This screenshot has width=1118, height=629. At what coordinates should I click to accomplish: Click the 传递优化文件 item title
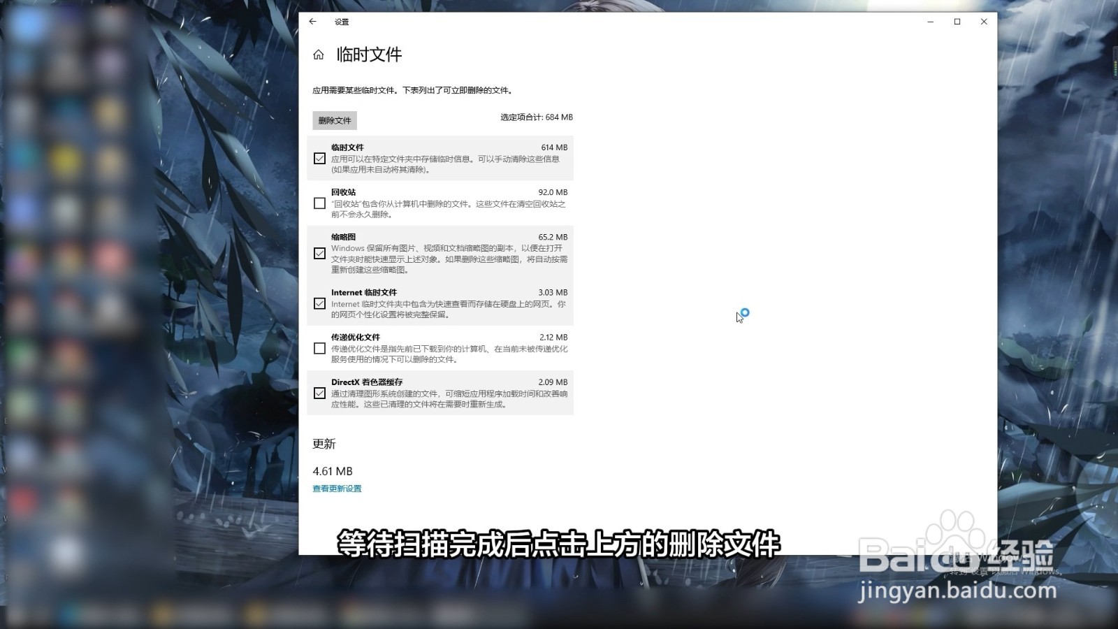[356, 337]
